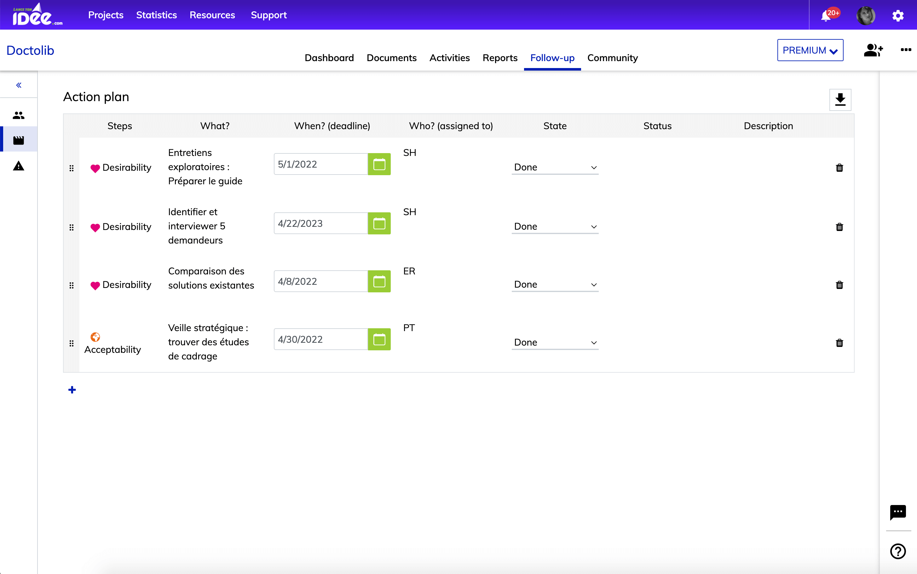
Task: Open the help question mark icon
Action: point(898,551)
